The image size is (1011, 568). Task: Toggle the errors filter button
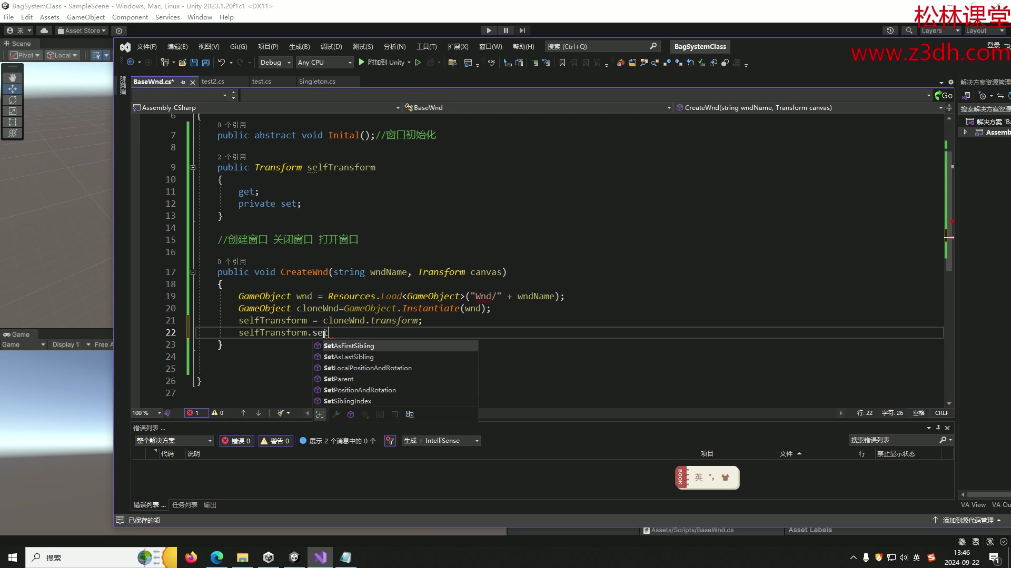(x=237, y=441)
